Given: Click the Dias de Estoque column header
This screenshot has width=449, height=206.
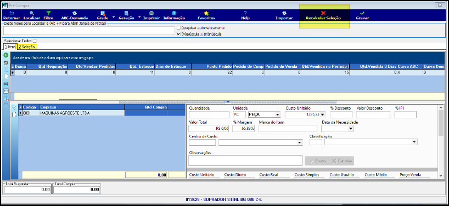Looking at the screenshot, I should 173,66.
